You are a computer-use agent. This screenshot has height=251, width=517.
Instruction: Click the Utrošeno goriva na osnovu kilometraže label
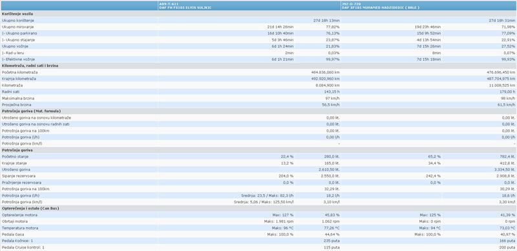click(36, 117)
